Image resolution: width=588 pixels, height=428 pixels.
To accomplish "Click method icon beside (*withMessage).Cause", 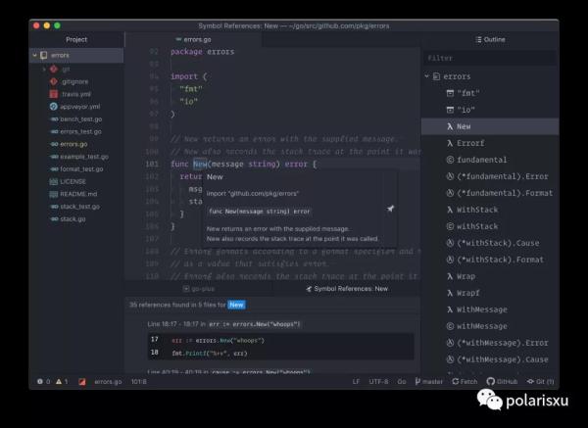I will click(x=450, y=359).
